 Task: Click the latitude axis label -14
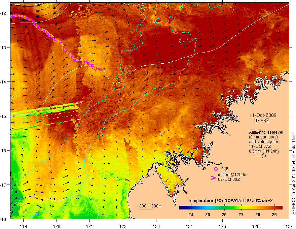[x=4, y=82]
